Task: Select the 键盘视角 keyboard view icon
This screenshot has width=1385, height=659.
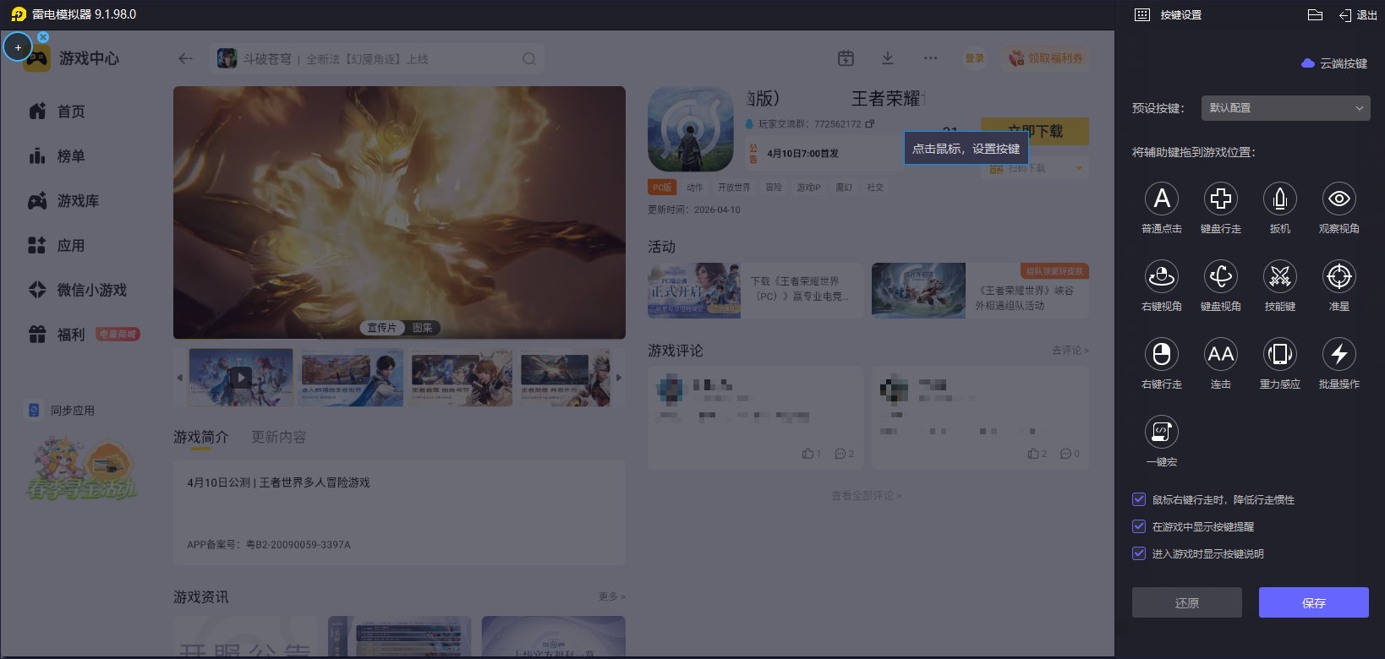Action: (x=1221, y=276)
